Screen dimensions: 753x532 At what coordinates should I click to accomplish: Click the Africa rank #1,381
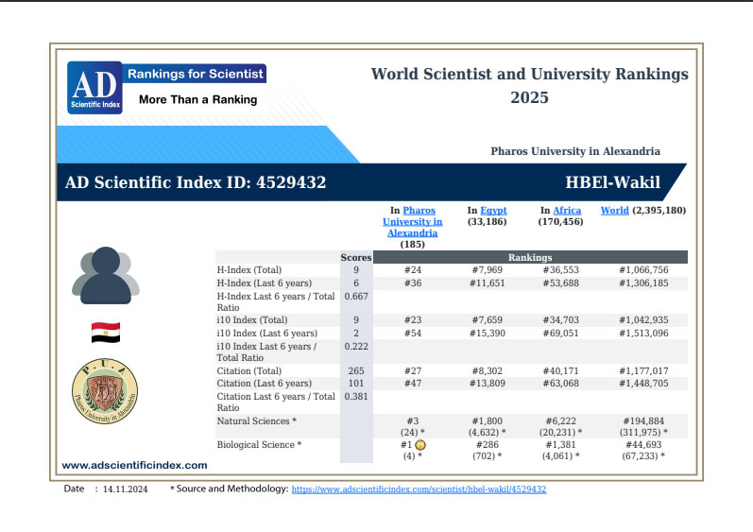561,445
